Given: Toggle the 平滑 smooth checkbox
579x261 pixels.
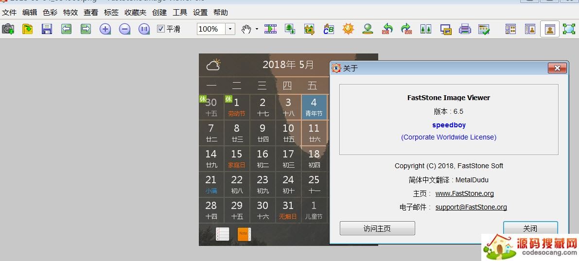Looking at the screenshot, I should click(161, 29).
